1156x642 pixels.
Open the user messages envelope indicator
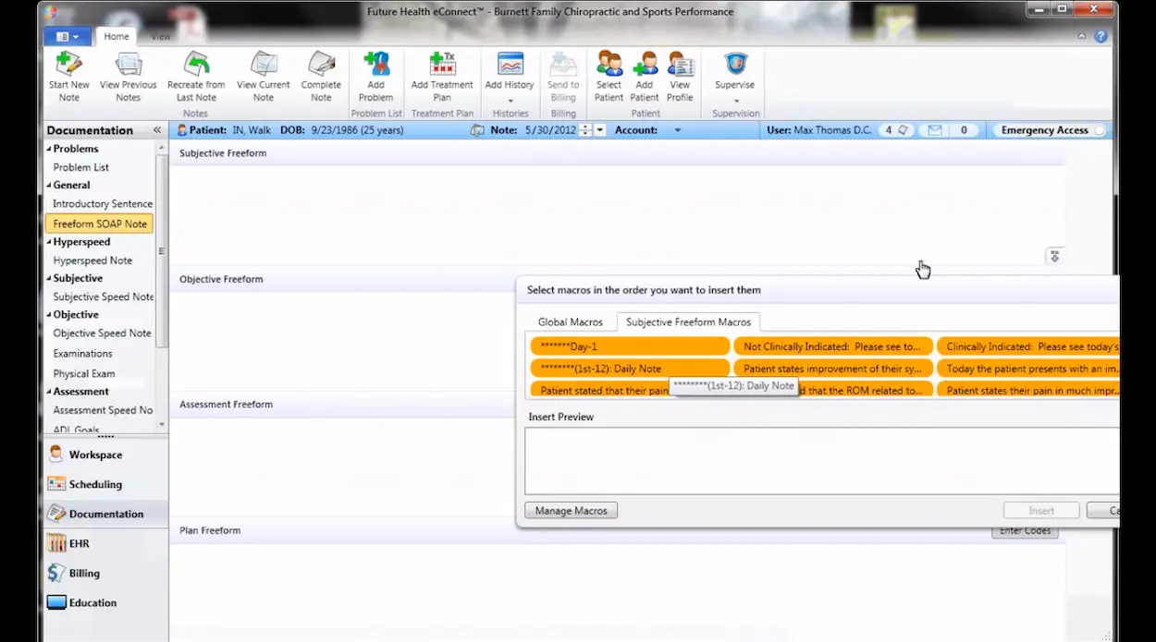[936, 129]
